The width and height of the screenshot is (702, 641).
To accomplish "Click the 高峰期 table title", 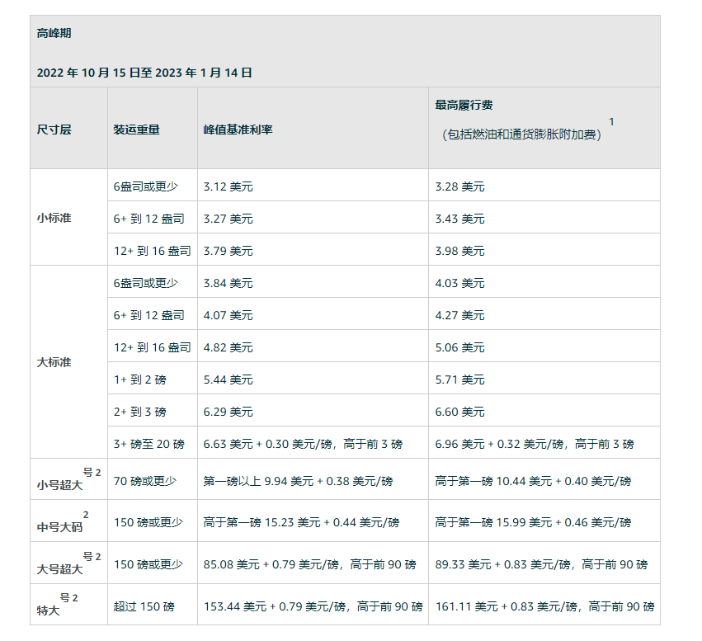I will pyautogui.click(x=54, y=34).
